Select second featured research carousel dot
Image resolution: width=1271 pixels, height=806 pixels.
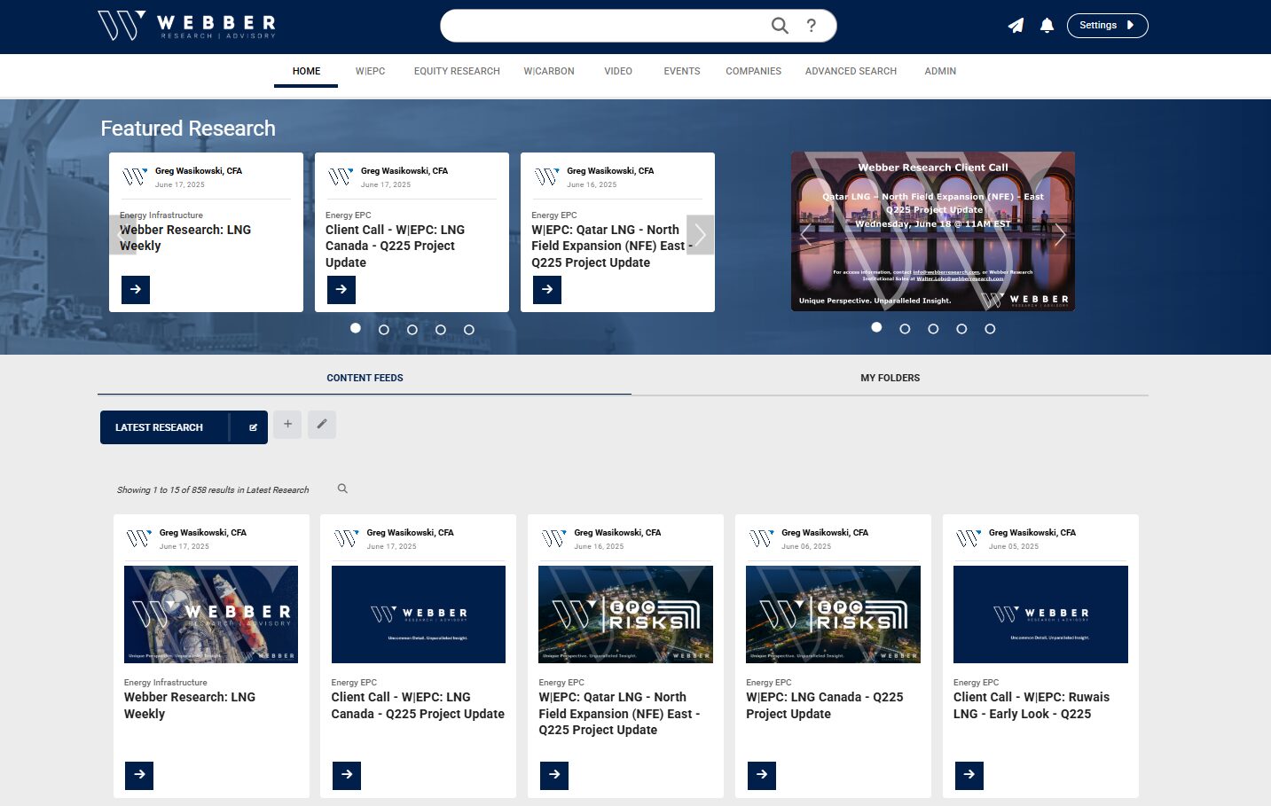coord(384,329)
